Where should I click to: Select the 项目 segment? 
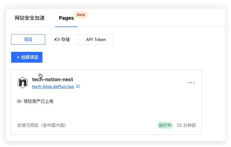coord(28,40)
